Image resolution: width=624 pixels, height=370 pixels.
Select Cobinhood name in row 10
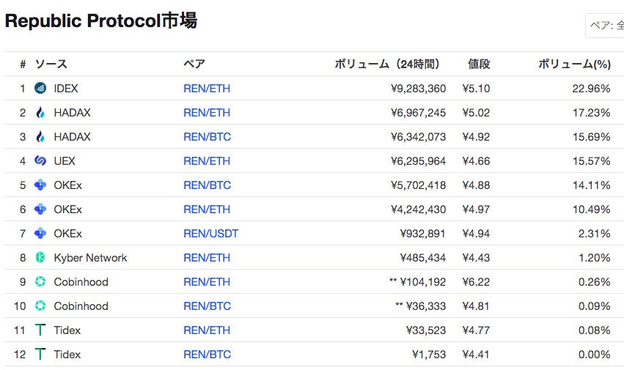click(x=81, y=306)
